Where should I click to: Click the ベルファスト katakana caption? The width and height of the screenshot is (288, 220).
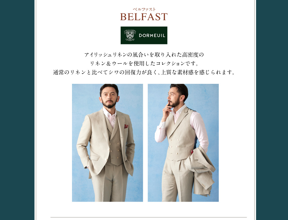tap(144, 9)
